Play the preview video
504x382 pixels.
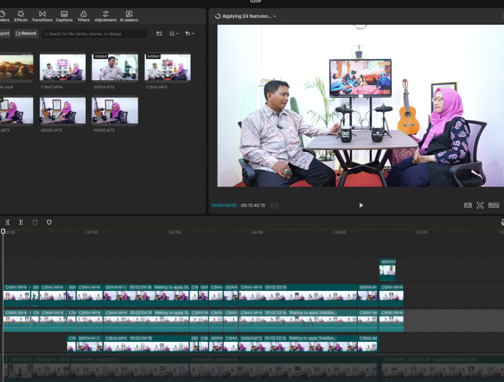tap(361, 205)
